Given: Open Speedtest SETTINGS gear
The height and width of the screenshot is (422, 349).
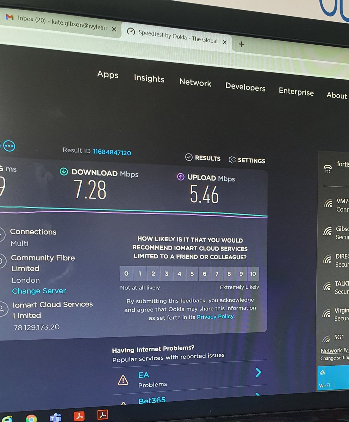Looking at the screenshot, I should point(247,160).
